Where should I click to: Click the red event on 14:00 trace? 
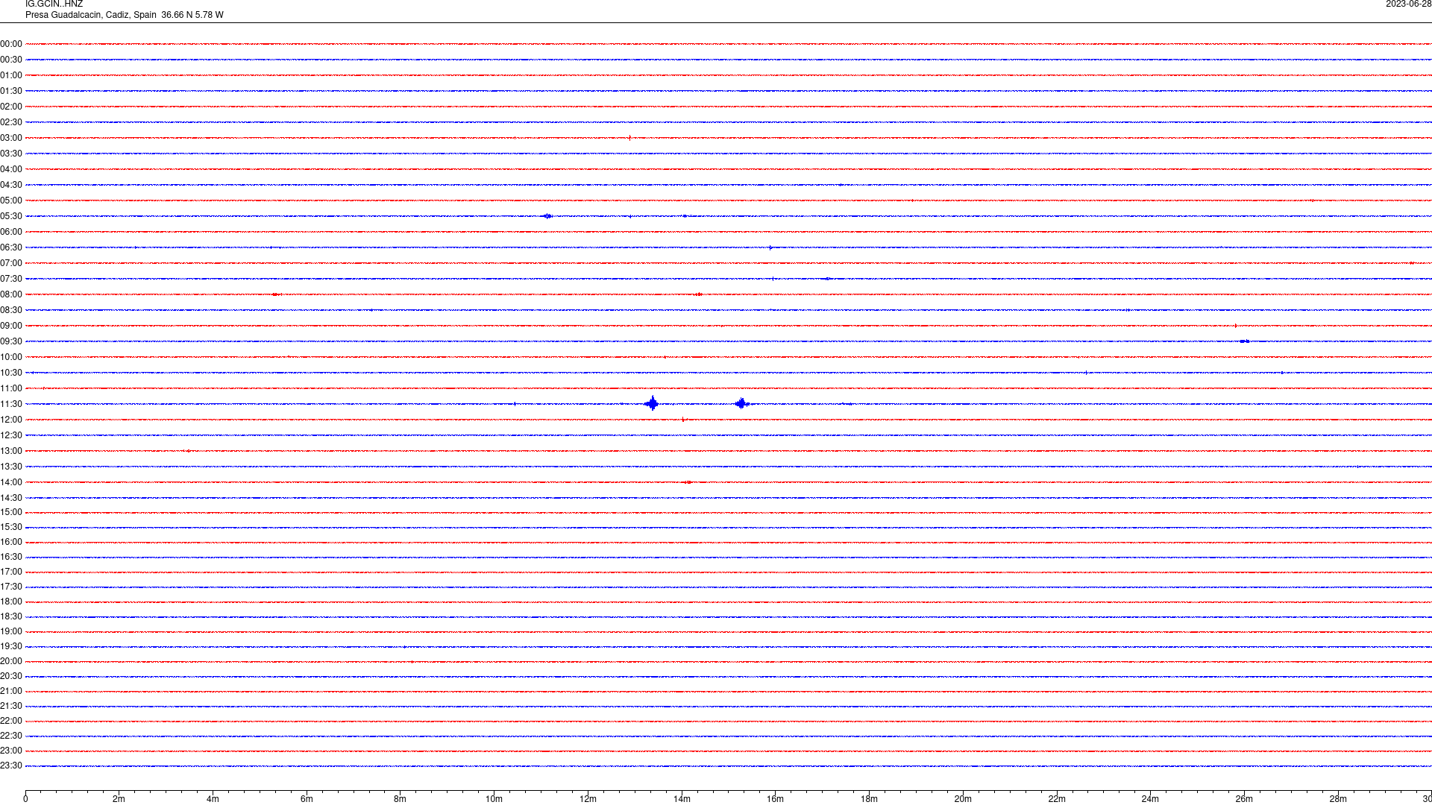(687, 482)
